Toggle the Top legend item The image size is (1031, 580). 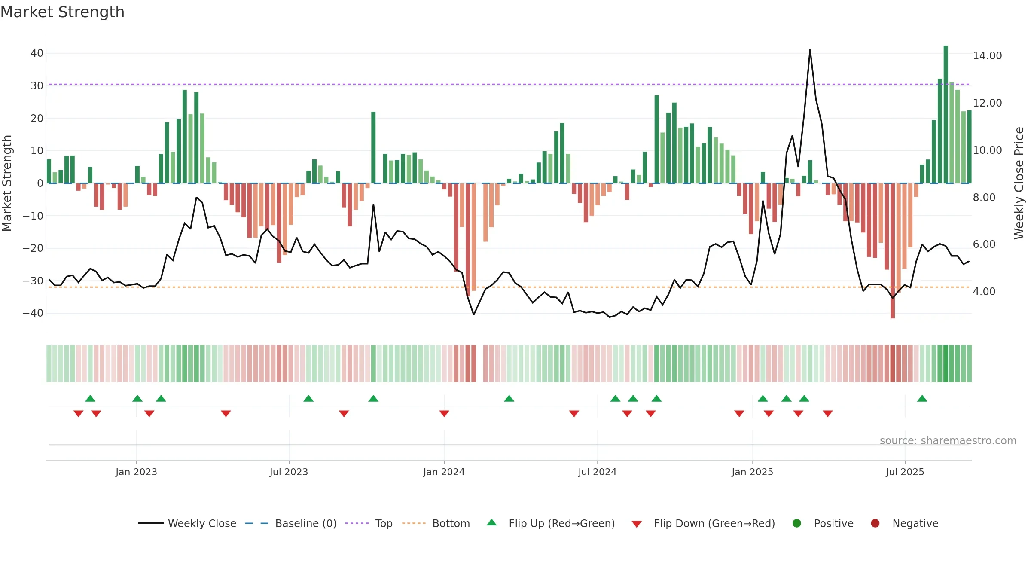point(369,523)
